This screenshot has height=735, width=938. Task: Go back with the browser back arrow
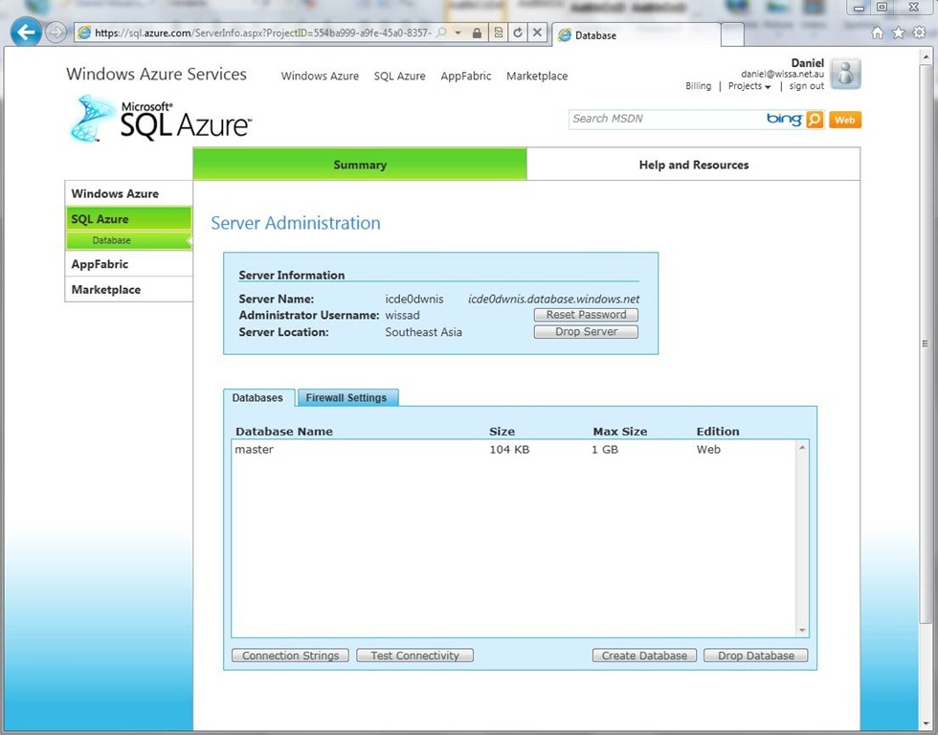pyautogui.click(x=27, y=33)
